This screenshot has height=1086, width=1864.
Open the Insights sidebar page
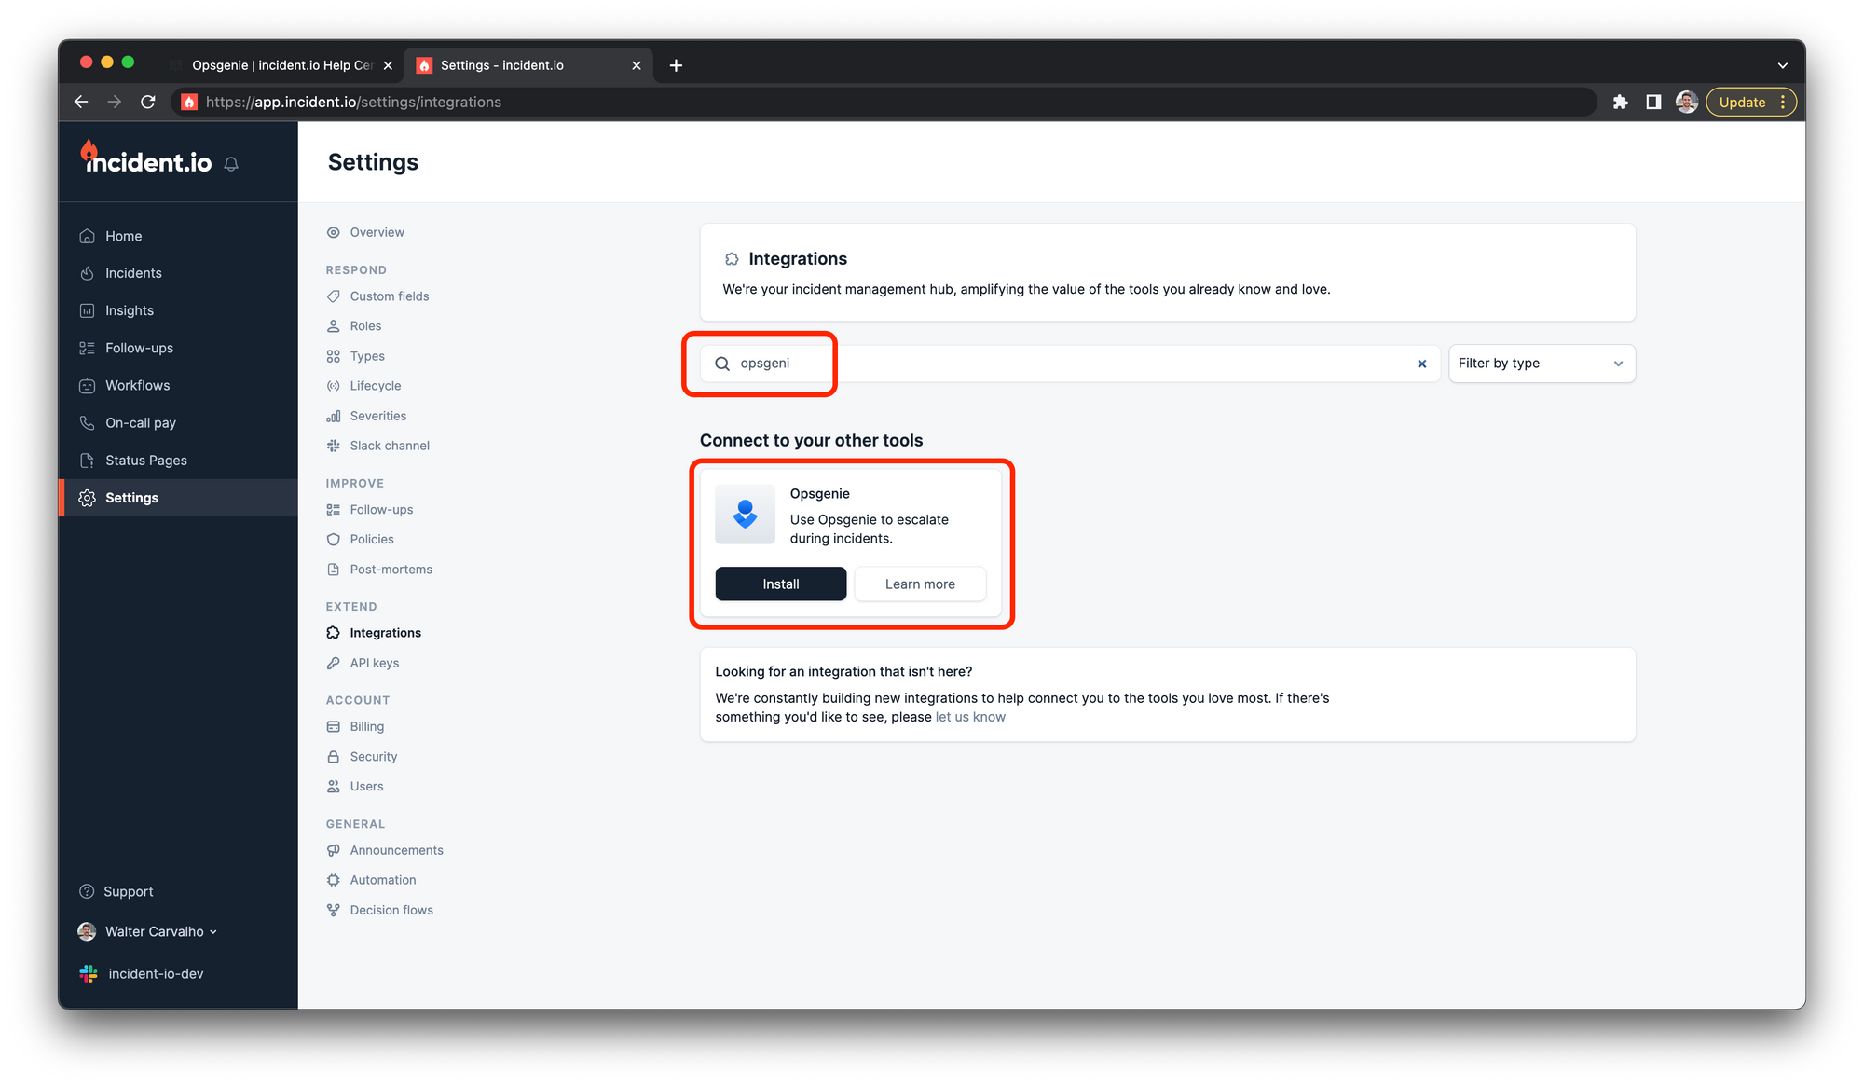(x=129, y=310)
